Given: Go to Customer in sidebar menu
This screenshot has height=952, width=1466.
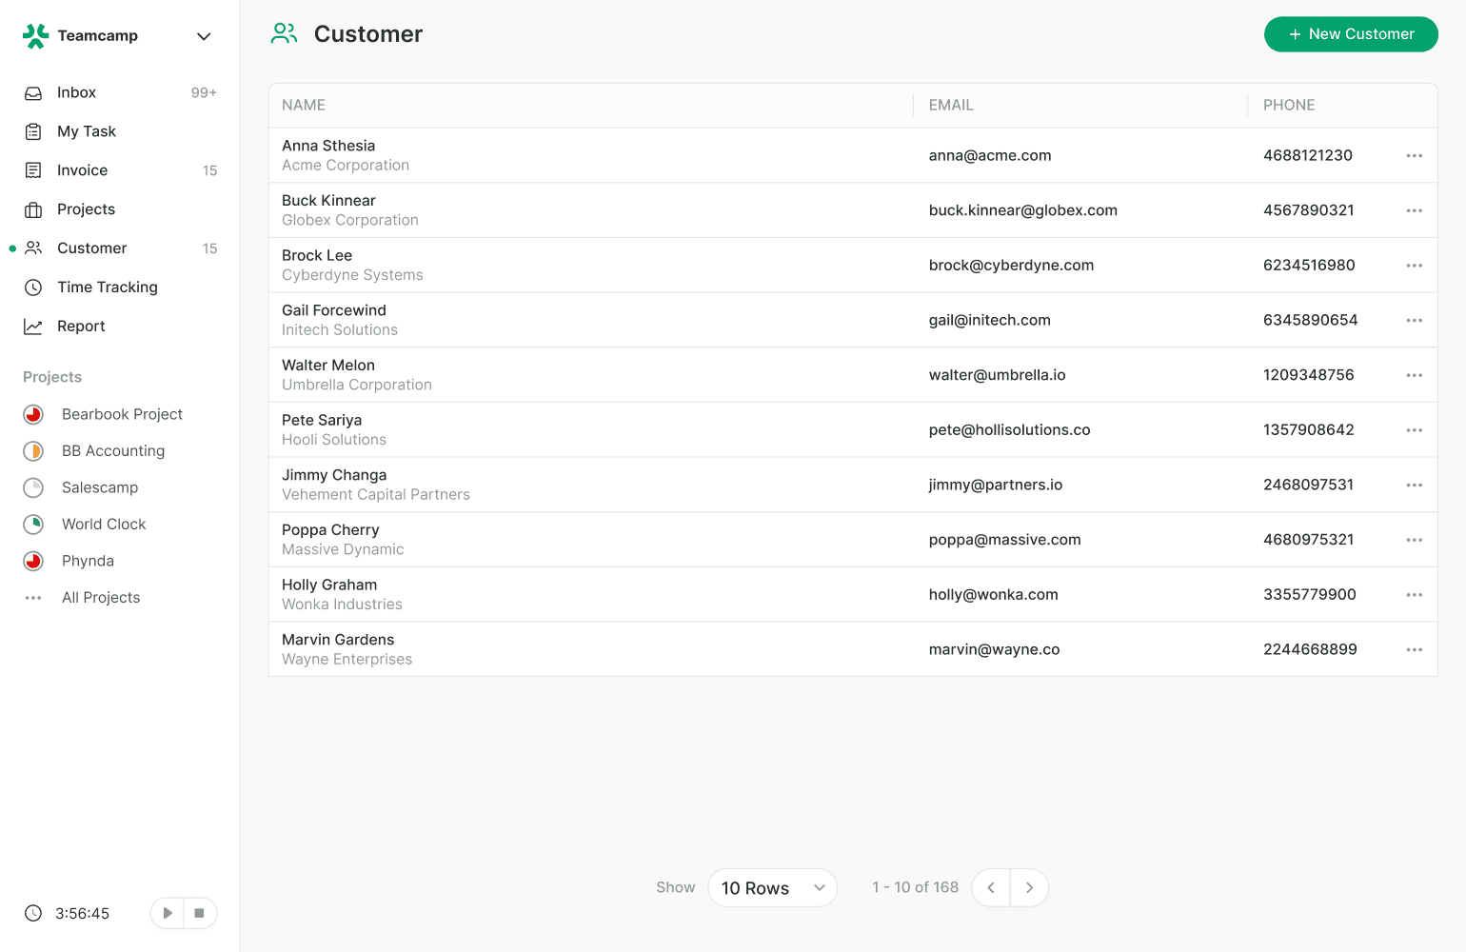Looking at the screenshot, I should pos(91,248).
